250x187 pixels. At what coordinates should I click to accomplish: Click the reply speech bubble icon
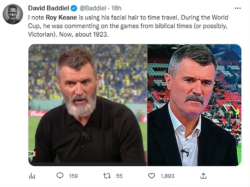[60, 176]
